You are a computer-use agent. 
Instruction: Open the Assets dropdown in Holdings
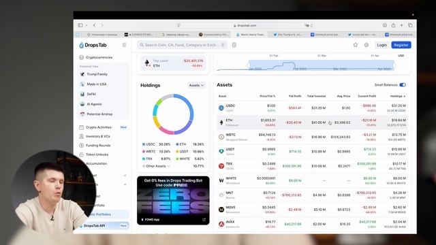coord(196,85)
